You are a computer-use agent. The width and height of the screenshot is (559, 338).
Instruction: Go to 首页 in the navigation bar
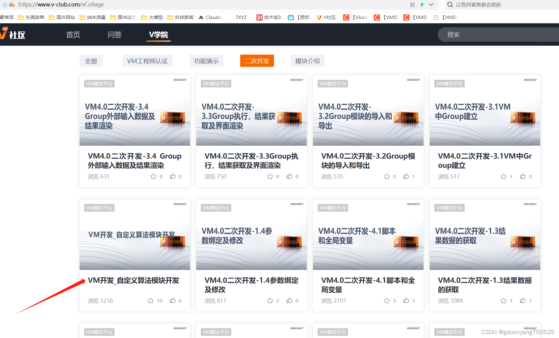[73, 35]
